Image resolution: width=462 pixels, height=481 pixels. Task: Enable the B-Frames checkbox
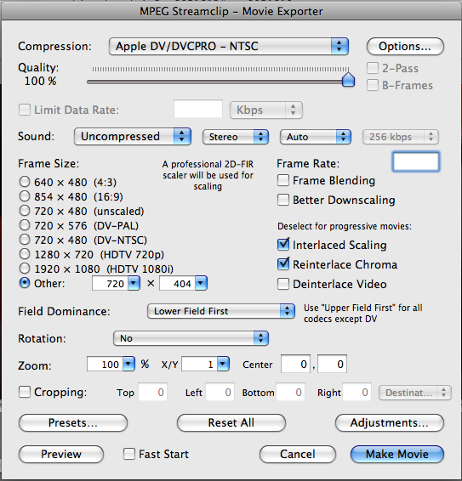(x=373, y=85)
